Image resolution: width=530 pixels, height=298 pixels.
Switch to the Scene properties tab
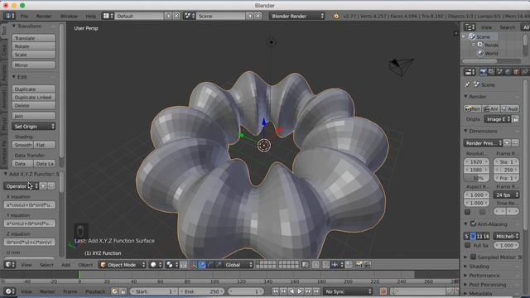(499, 72)
